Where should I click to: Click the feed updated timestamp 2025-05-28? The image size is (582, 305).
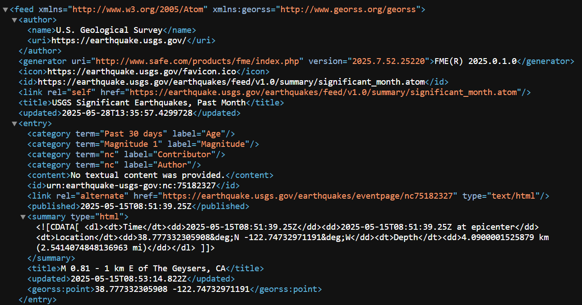pos(127,113)
